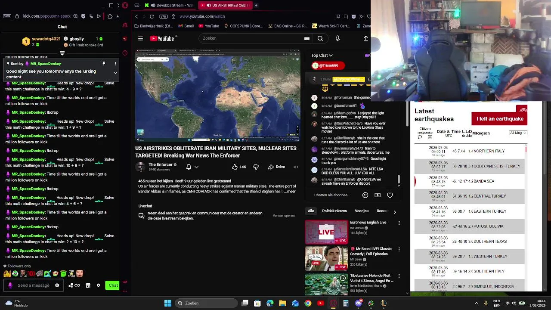Image resolution: width=551 pixels, height=310 pixels.
Task: Open emoji picker in YouTube chat
Action: (365, 195)
